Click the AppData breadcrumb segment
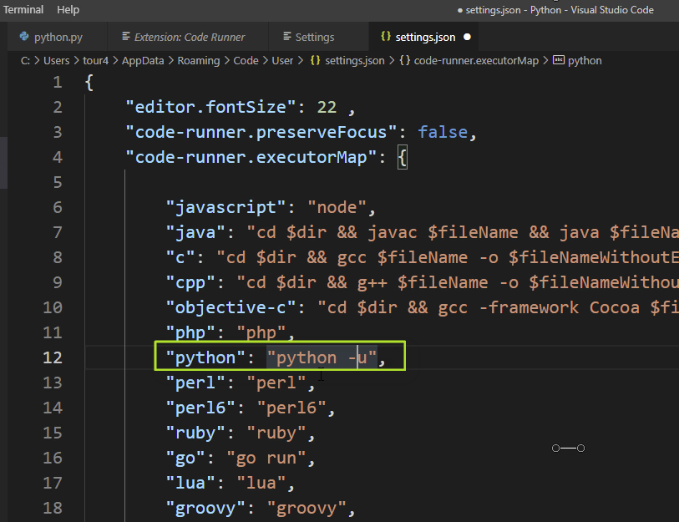 (x=143, y=61)
